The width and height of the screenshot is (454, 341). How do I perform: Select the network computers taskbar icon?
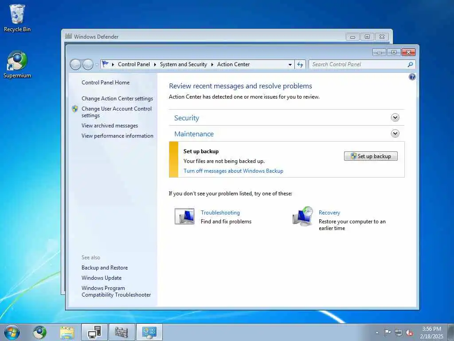click(x=94, y=332)
